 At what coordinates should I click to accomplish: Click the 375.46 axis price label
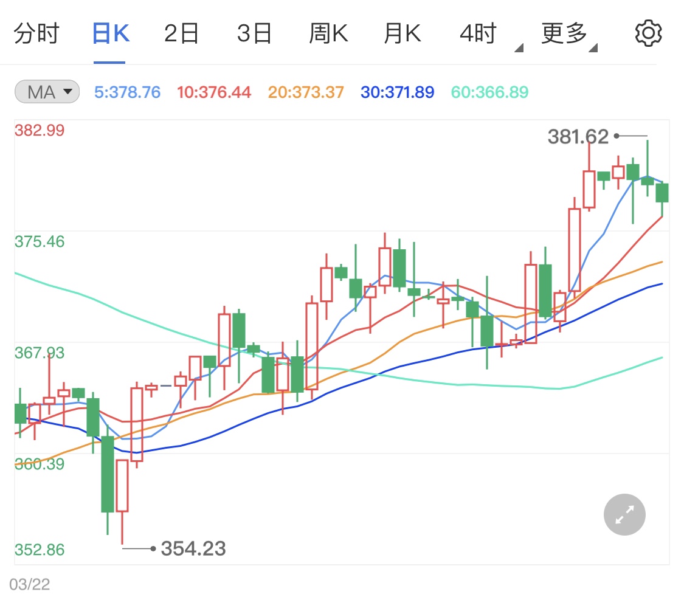(x=40, y=241)
